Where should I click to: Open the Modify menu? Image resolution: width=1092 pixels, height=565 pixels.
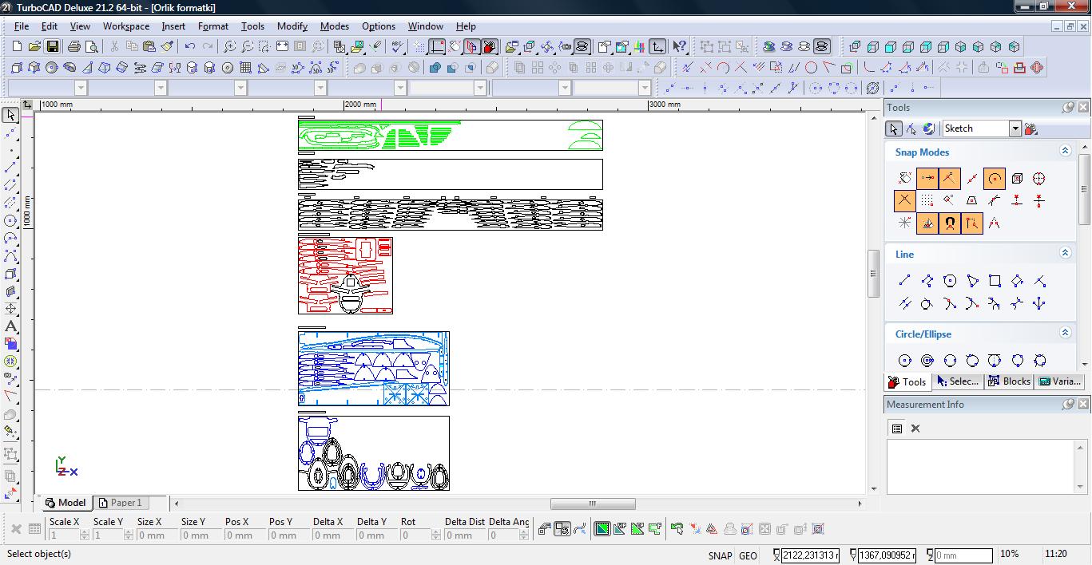click(x=292, y=26)
